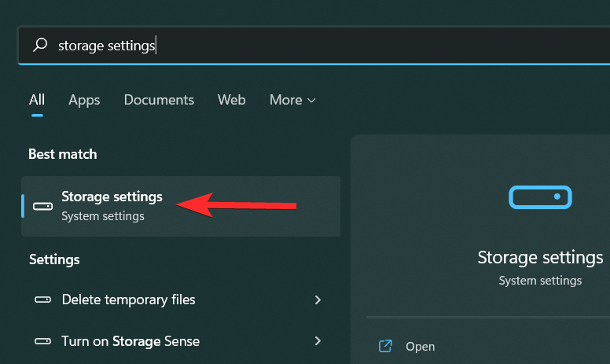Open the Storage settings best match result
This screenshot has height=364, width=610.
point(112,205)
